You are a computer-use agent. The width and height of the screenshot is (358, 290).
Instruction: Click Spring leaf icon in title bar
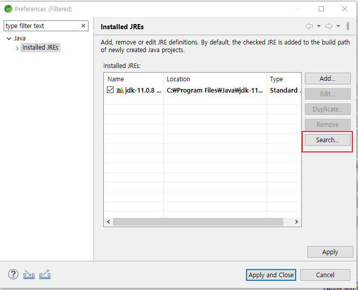[8, 9]
